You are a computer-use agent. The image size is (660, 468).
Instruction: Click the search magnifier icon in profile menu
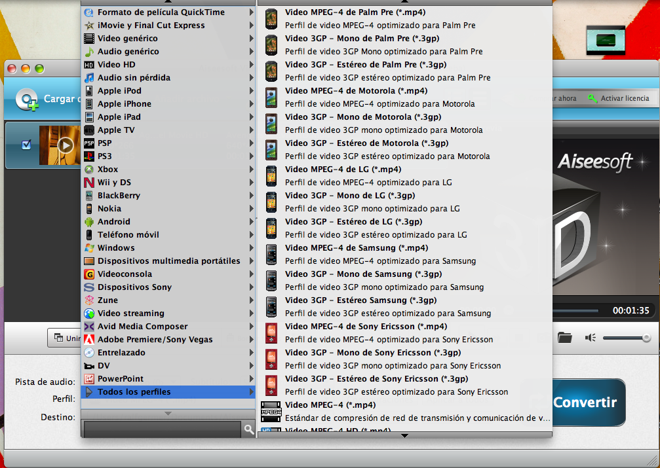point(249,429)
